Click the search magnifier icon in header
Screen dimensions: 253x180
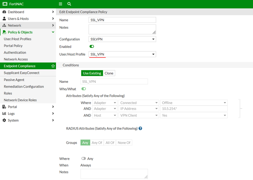(x=69, y=4)
